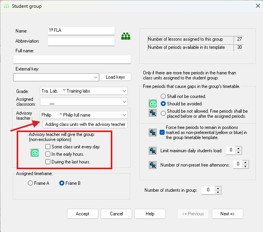
Task: Decrease Limit maximum daily students load
Action: (238, 153)
